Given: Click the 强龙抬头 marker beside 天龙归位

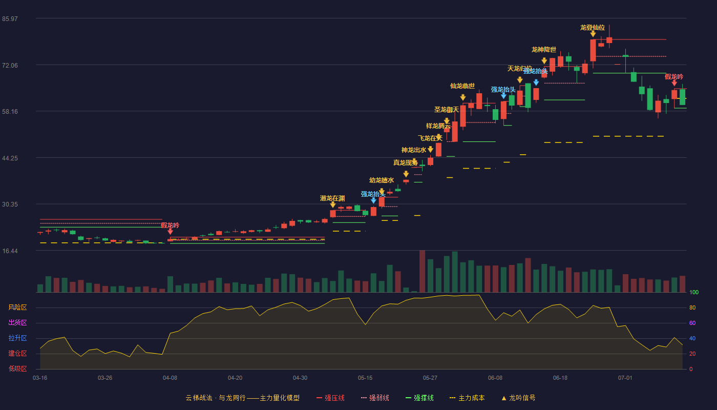Looking at the screenshot, I should click(536, 82).
